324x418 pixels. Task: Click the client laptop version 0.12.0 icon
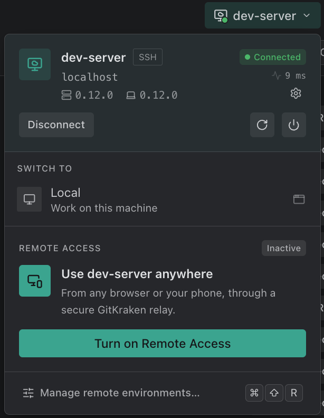pyautogui.click(x=130, y=95)
